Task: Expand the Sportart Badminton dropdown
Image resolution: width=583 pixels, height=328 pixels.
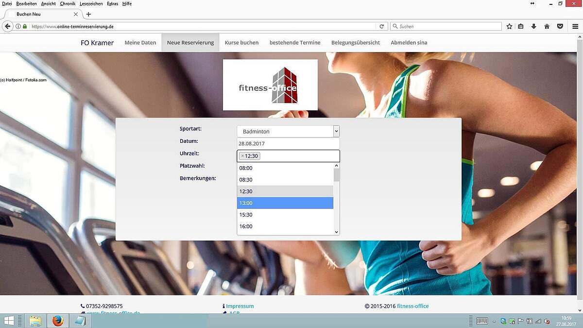Action: [x=288, y=131]
